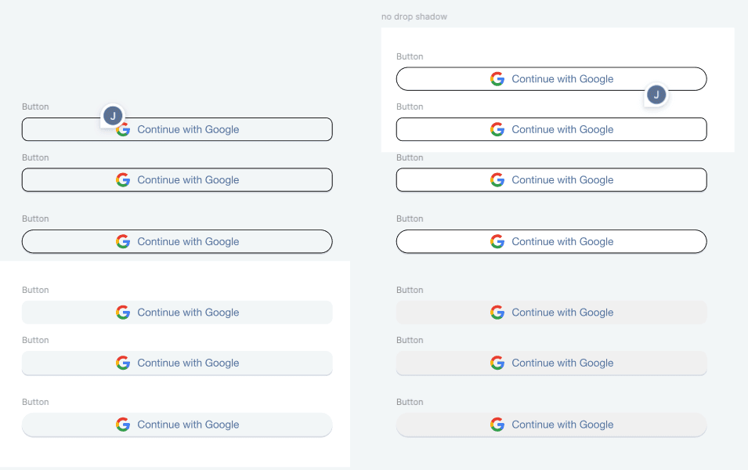Select Button label above top-right pill button

(x=410, y=56)
